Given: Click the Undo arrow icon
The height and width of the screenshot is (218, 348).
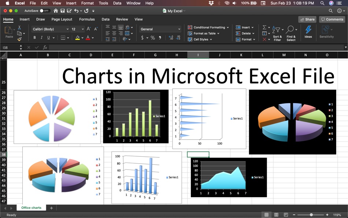Looking at the screenshot, I should coord(76,11).
